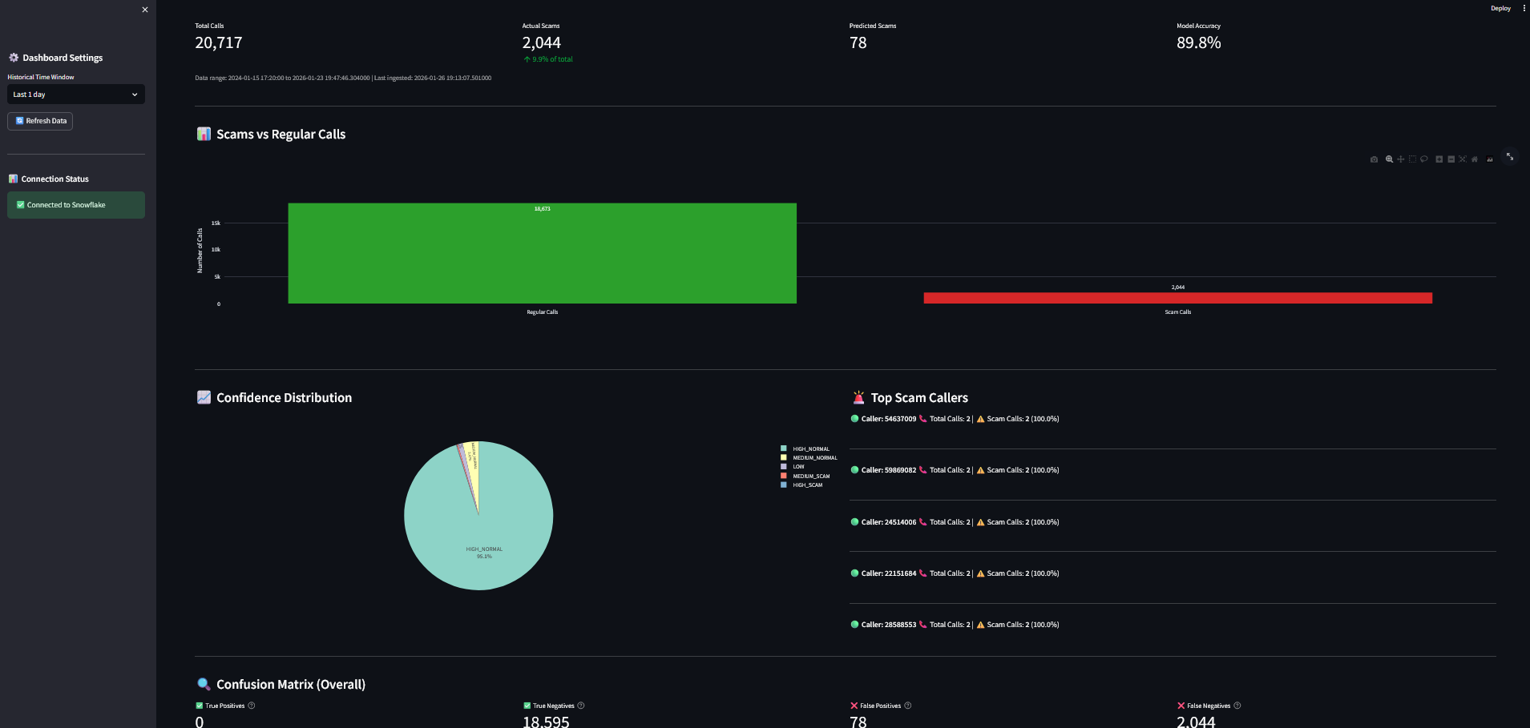Image resolution: width=1530 pixels, height=728 pixels.
Task: Click the True Positives help icon
Action: pos(252,706)
